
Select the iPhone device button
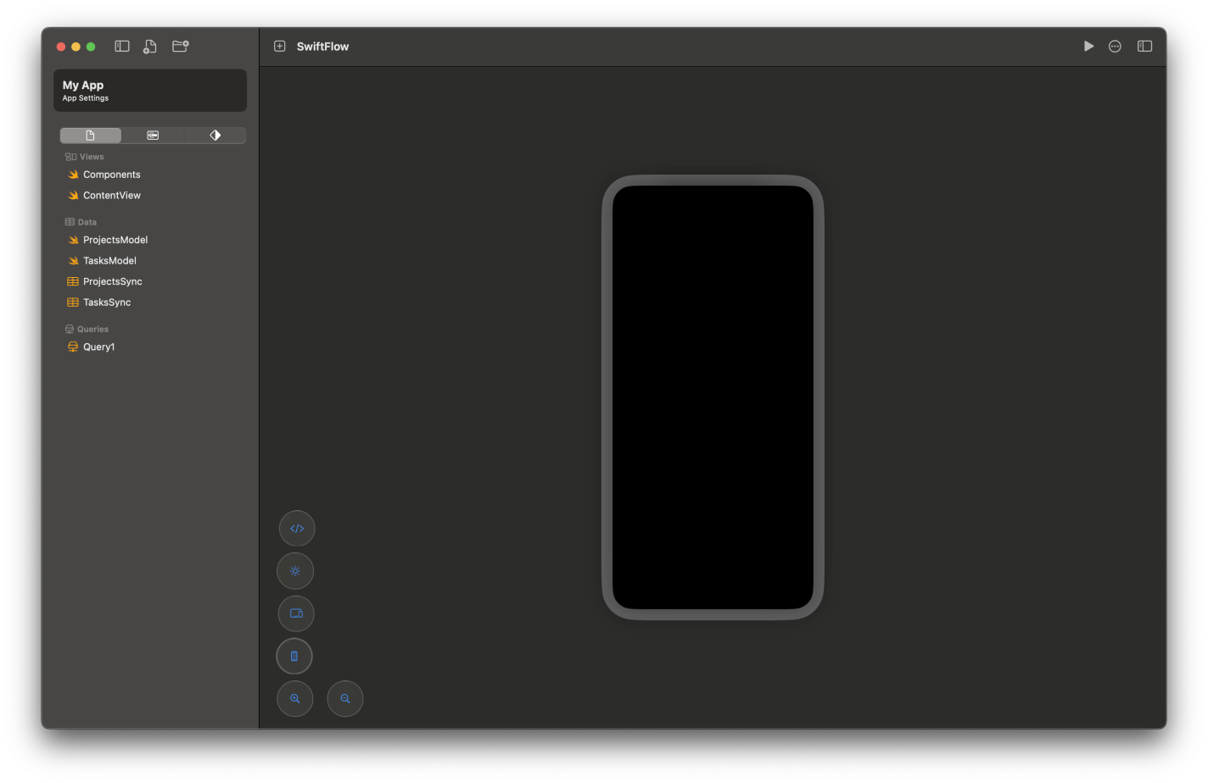pyautogui.click(x=294, y=656)
